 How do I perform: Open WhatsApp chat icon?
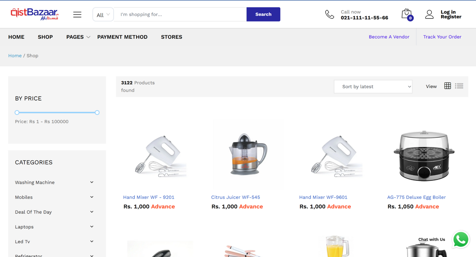click(461, 239)
